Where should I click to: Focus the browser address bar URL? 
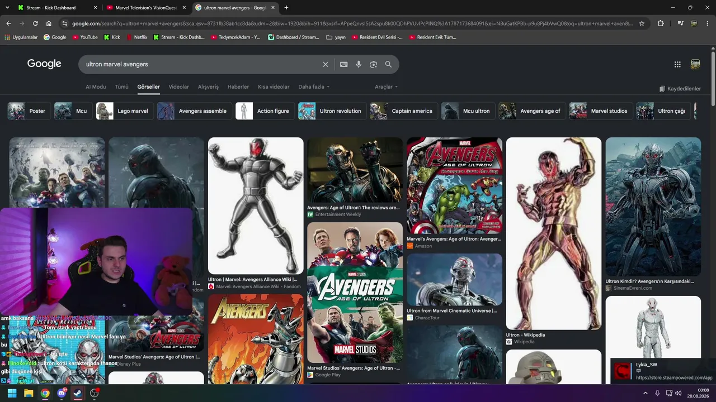coord(352,23)
